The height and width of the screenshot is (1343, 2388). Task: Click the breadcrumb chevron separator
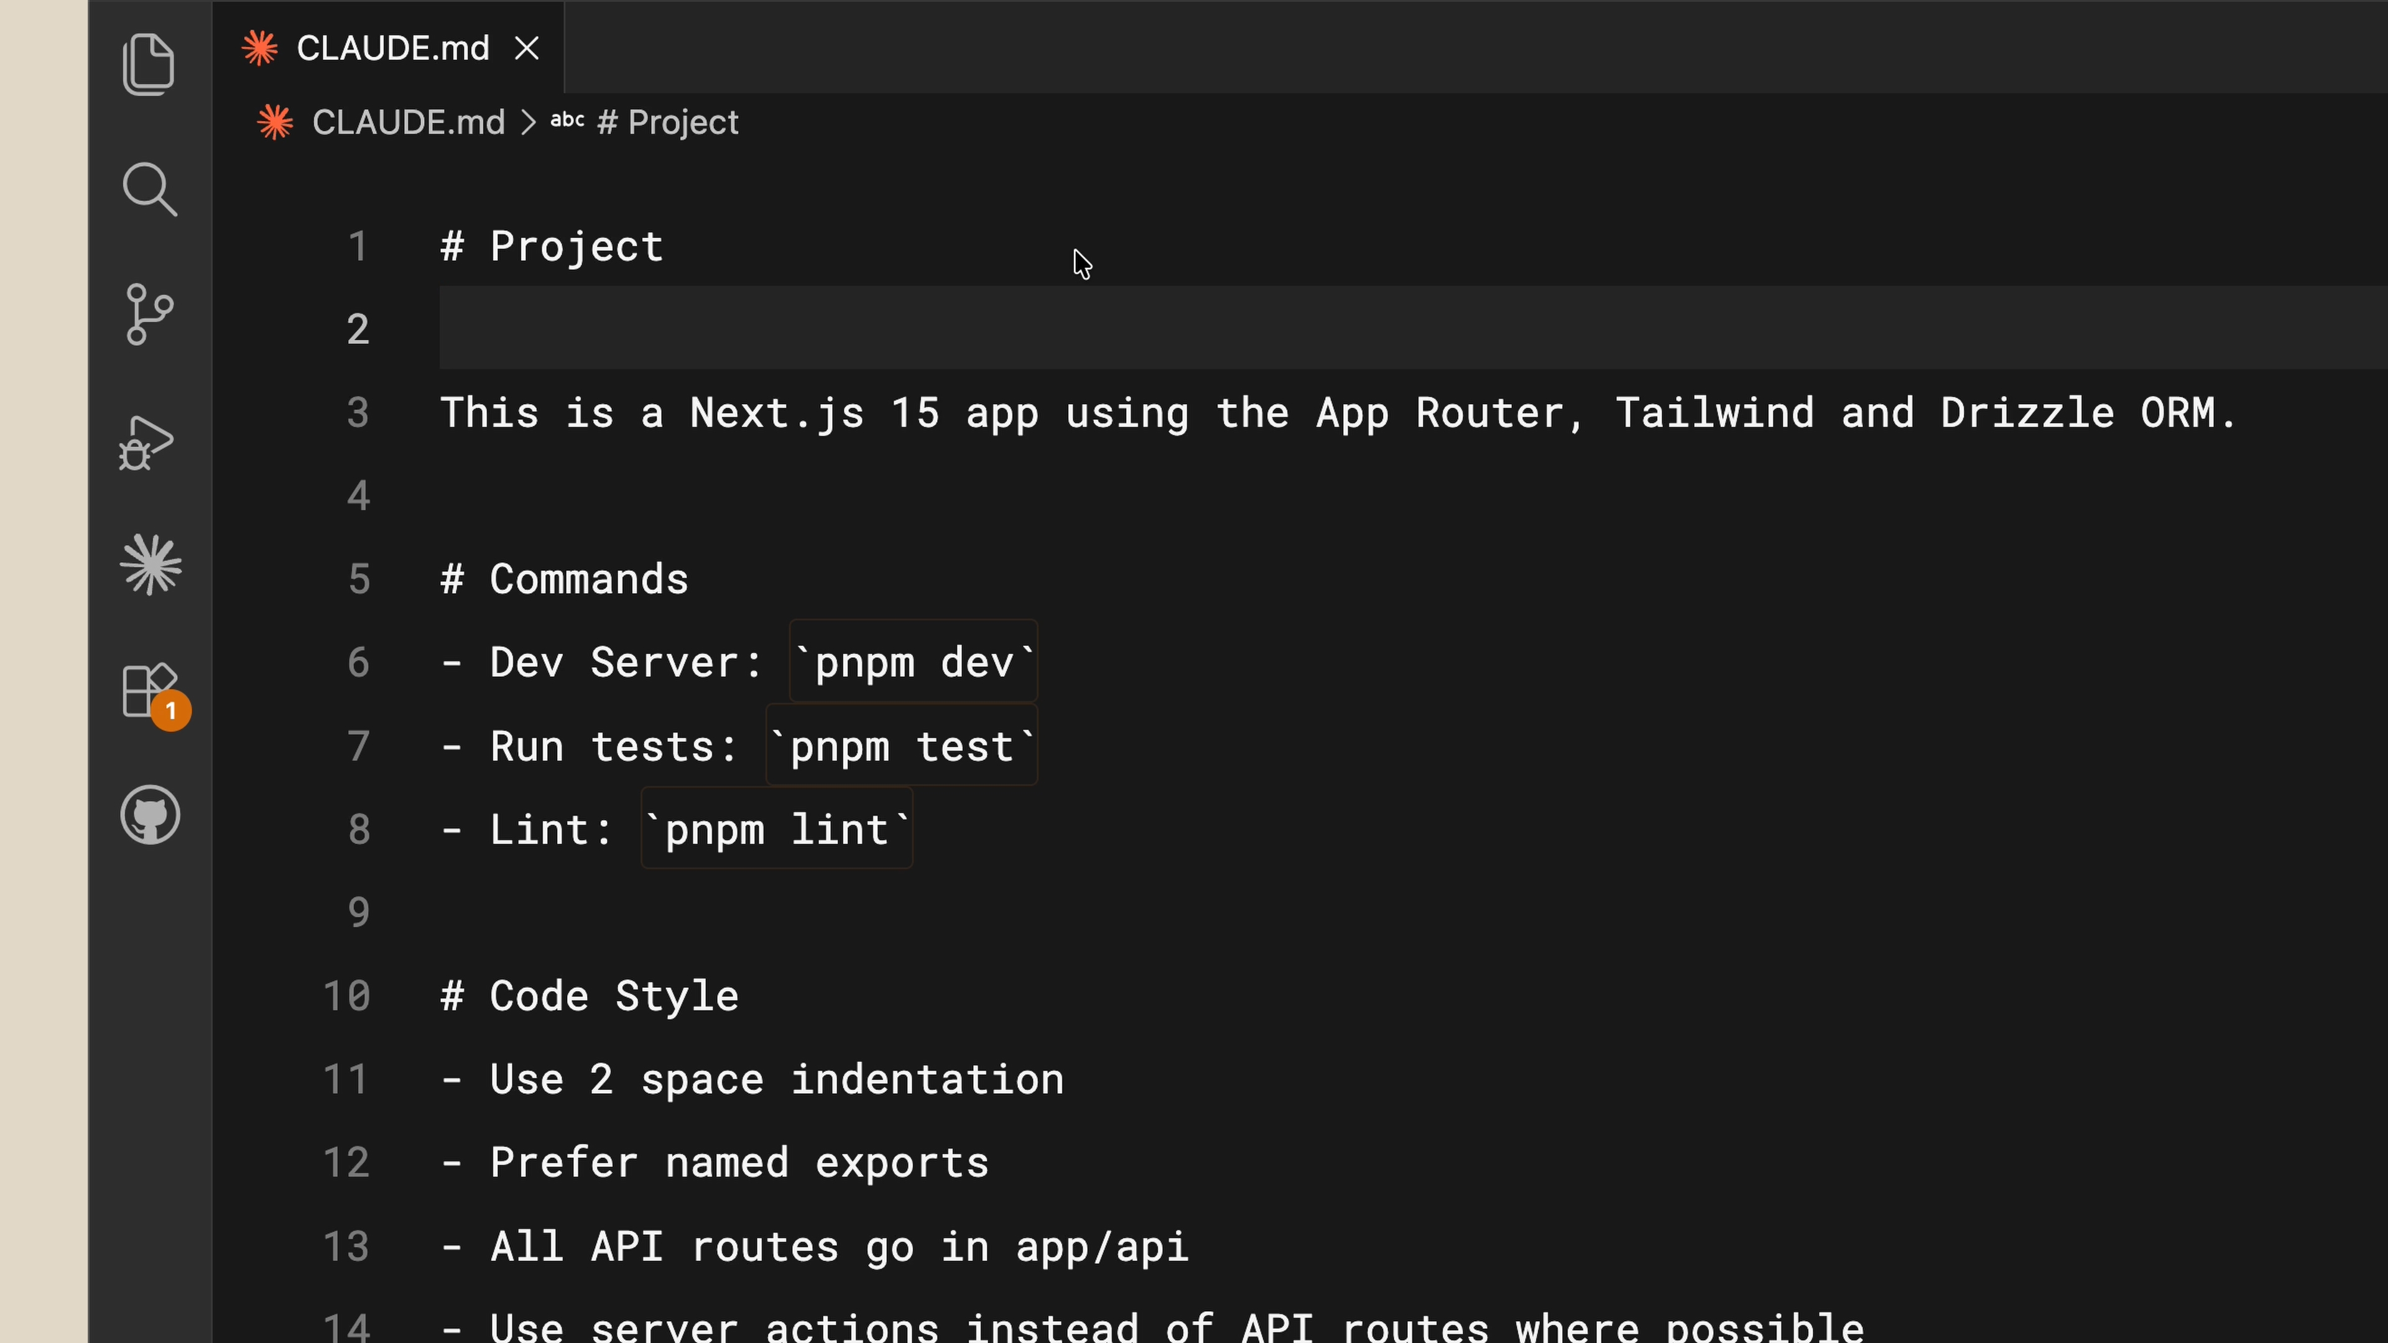point(529,122)
